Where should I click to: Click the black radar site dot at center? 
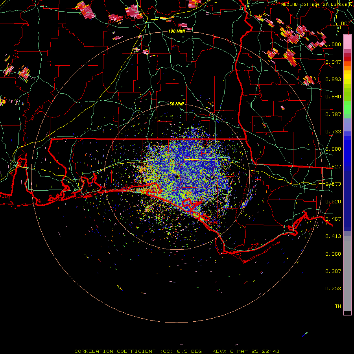[177, 177]
